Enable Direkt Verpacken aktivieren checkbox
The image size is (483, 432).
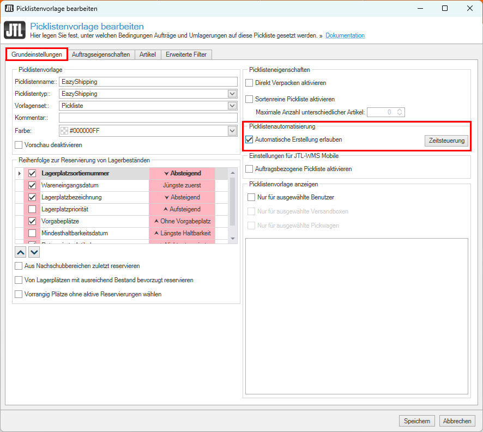point(249,83)
